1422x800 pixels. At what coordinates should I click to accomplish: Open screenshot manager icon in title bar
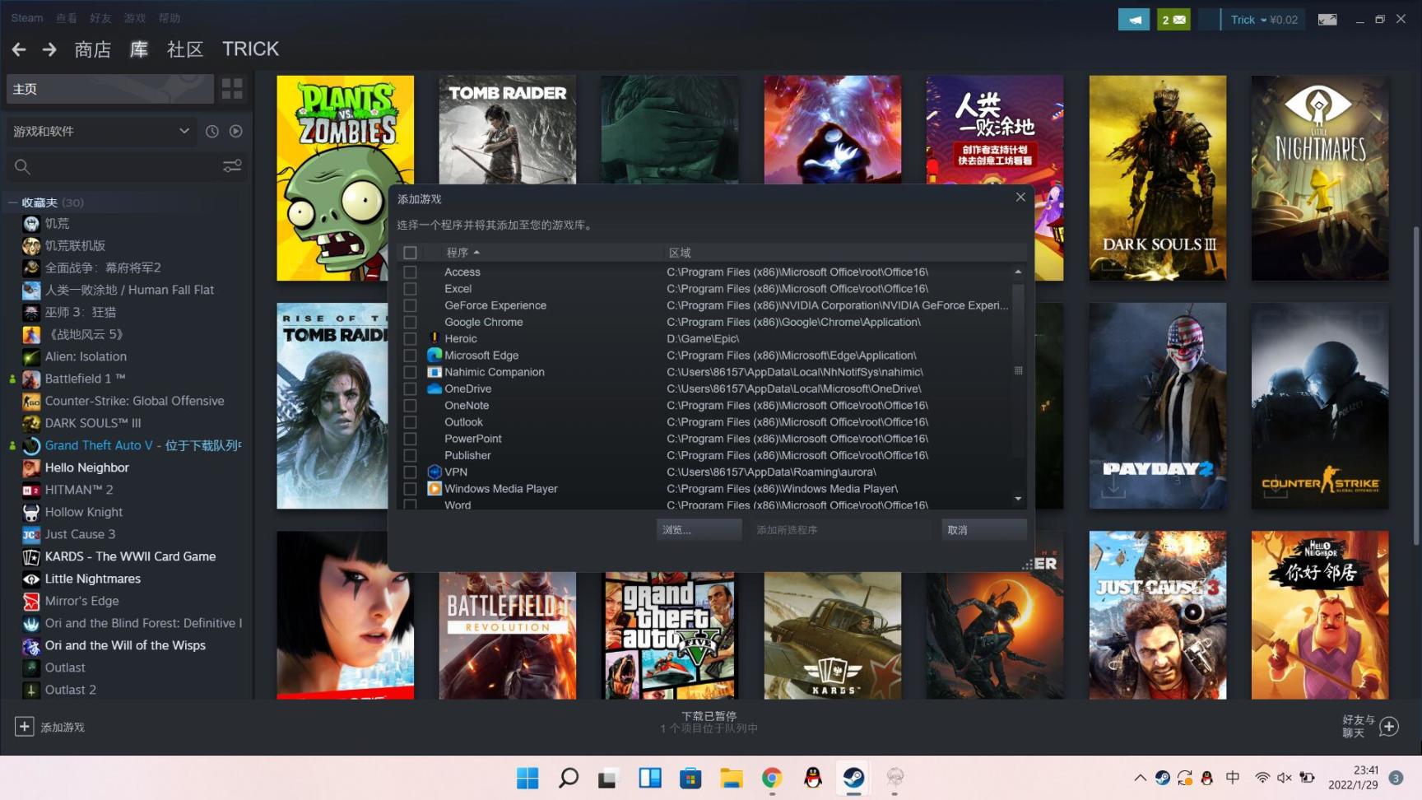coord(1327,20)
